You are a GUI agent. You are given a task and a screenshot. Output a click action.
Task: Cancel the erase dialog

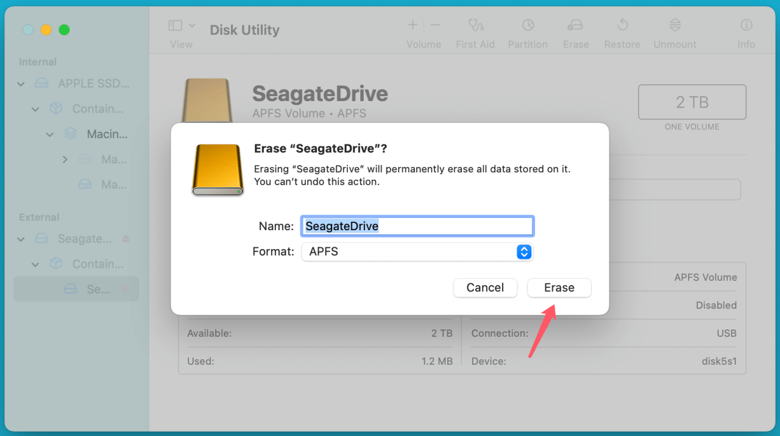click(x=485, y=287)
